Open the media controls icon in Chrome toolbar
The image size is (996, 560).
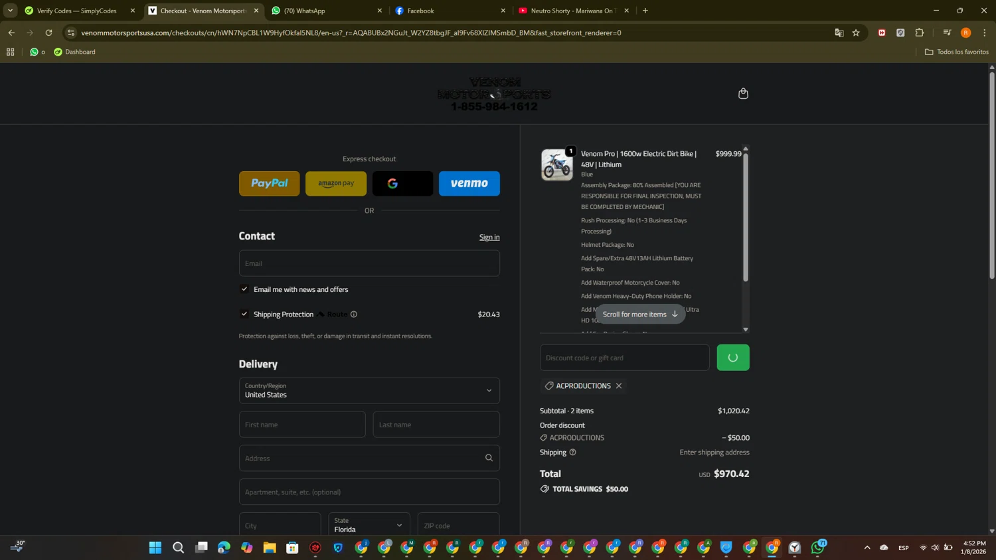[x=947, y=33]
